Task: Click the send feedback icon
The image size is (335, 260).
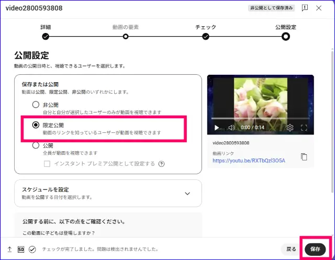Action: [x=305, y=8]
